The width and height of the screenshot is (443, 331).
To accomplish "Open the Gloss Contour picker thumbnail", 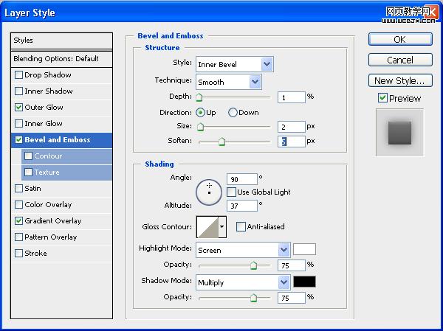I will click(x=208, y=227).
